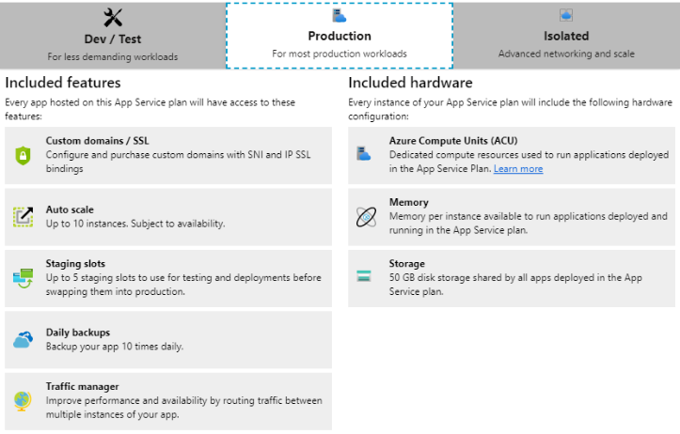Click the Azure Compute Units icon
This screenshot has height=434, width=680.
pyautogui.click(x=365, y=152)
